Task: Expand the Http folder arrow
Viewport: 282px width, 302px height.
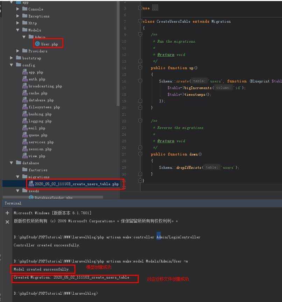Action: pyautogui.click(x=18, y=23)
